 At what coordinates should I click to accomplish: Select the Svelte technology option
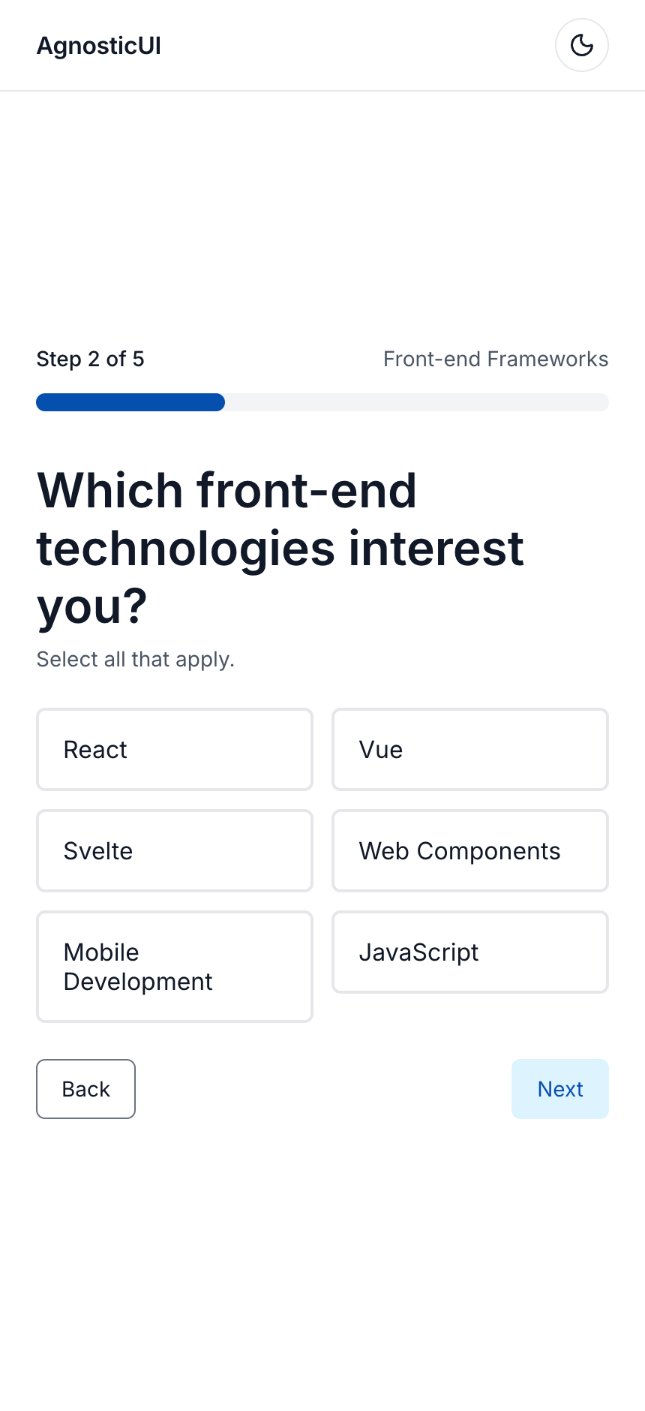(174, 850)
